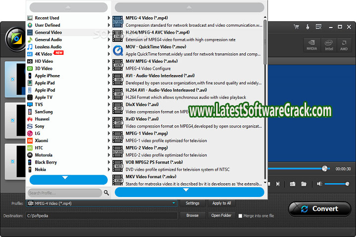Image resolution: width=356 pixels, height=237 pixels.
Task: Click the MKV Video Format icon
Action: [118, 180]
